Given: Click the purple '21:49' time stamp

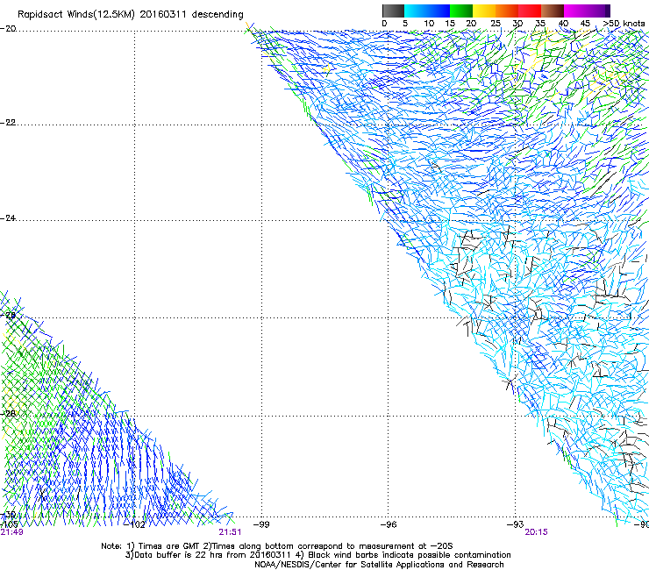Looking at the screenshot, I should [x=11, y=532].
